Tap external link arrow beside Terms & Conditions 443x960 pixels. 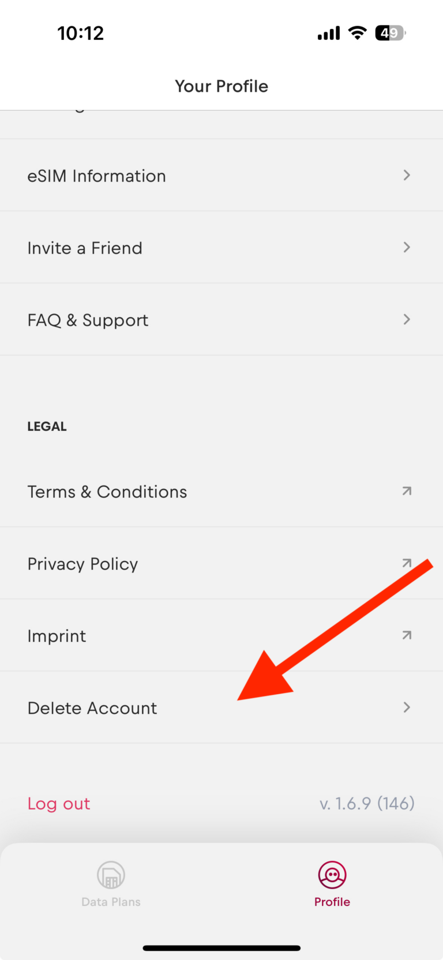407,491
